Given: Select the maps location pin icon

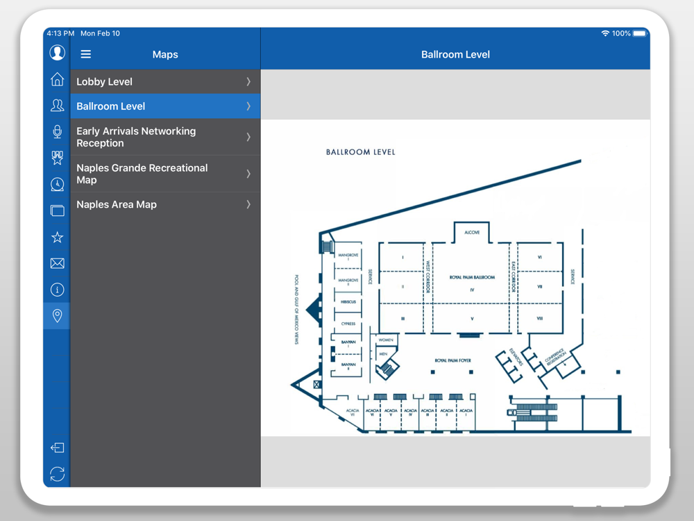Looking at the screenshot, I should (57, 315).
